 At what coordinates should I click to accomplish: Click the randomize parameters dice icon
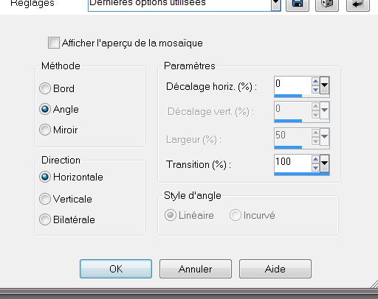327,5
